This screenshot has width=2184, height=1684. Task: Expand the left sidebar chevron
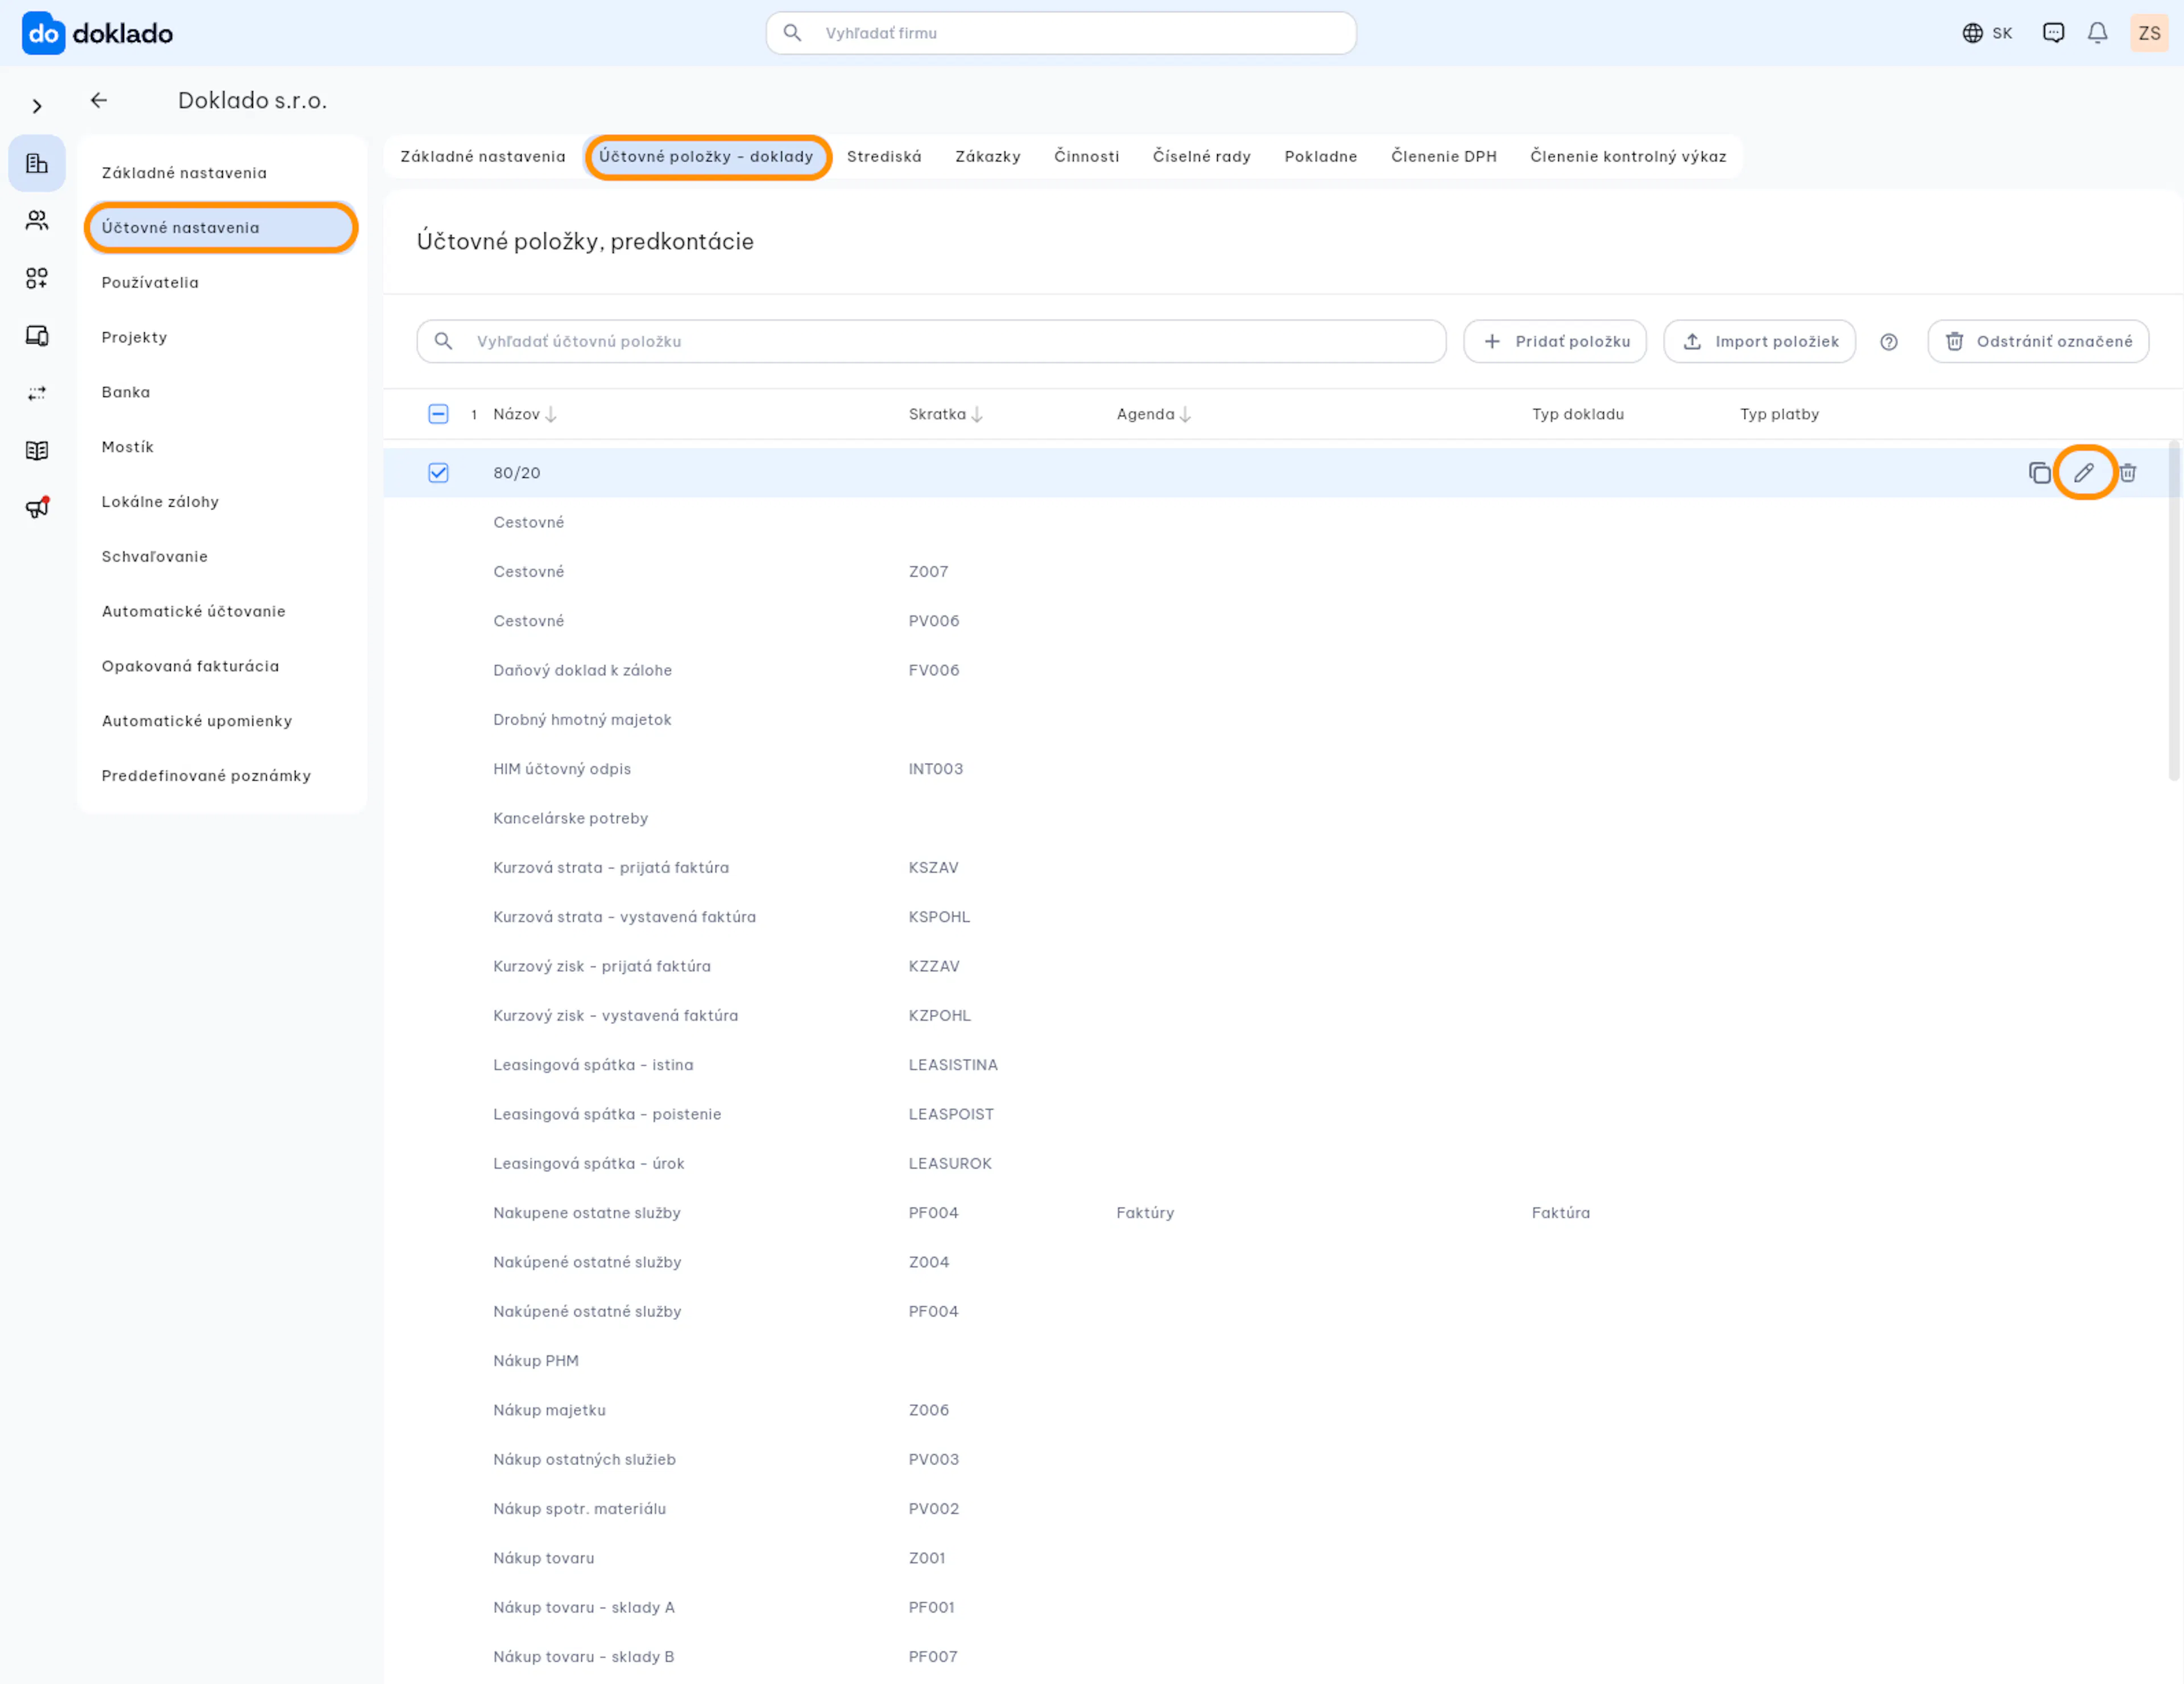tap(37, 106)
